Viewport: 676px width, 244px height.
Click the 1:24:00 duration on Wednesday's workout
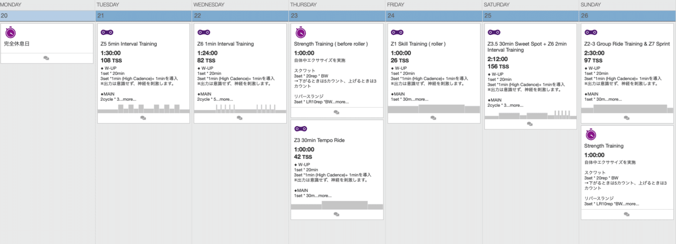(208, 53)
